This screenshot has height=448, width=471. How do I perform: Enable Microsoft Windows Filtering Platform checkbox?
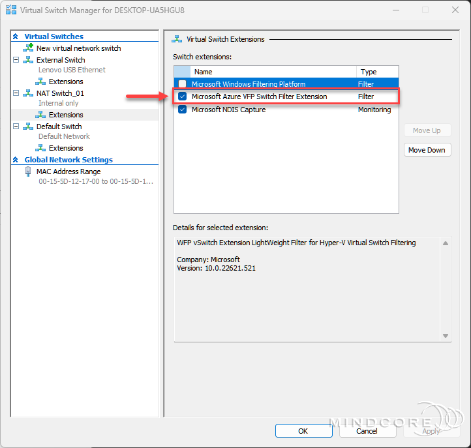(182, 83)
